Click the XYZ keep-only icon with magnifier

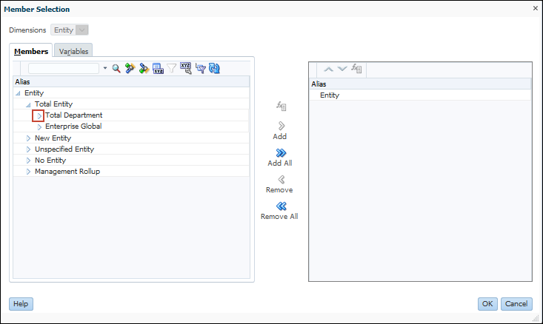186,69
